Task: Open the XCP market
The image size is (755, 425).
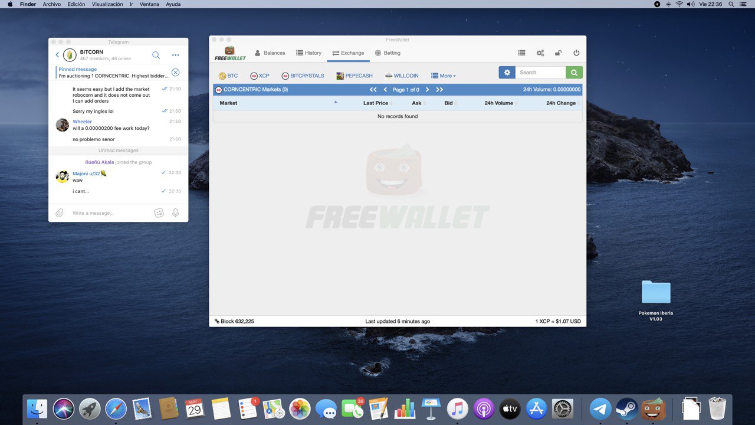Action: (x=260, y=76)
